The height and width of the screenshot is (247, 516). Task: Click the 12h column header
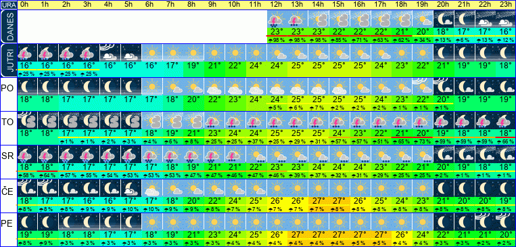tap(277, 5)
